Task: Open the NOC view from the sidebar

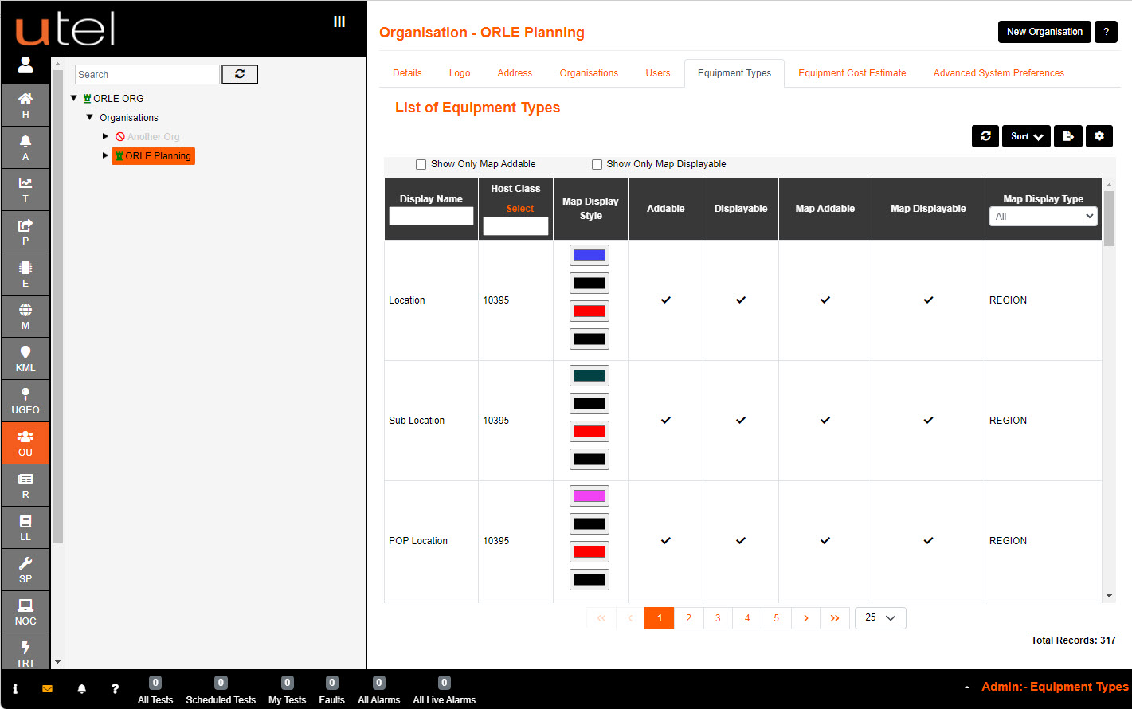Action: coord(25,611)
